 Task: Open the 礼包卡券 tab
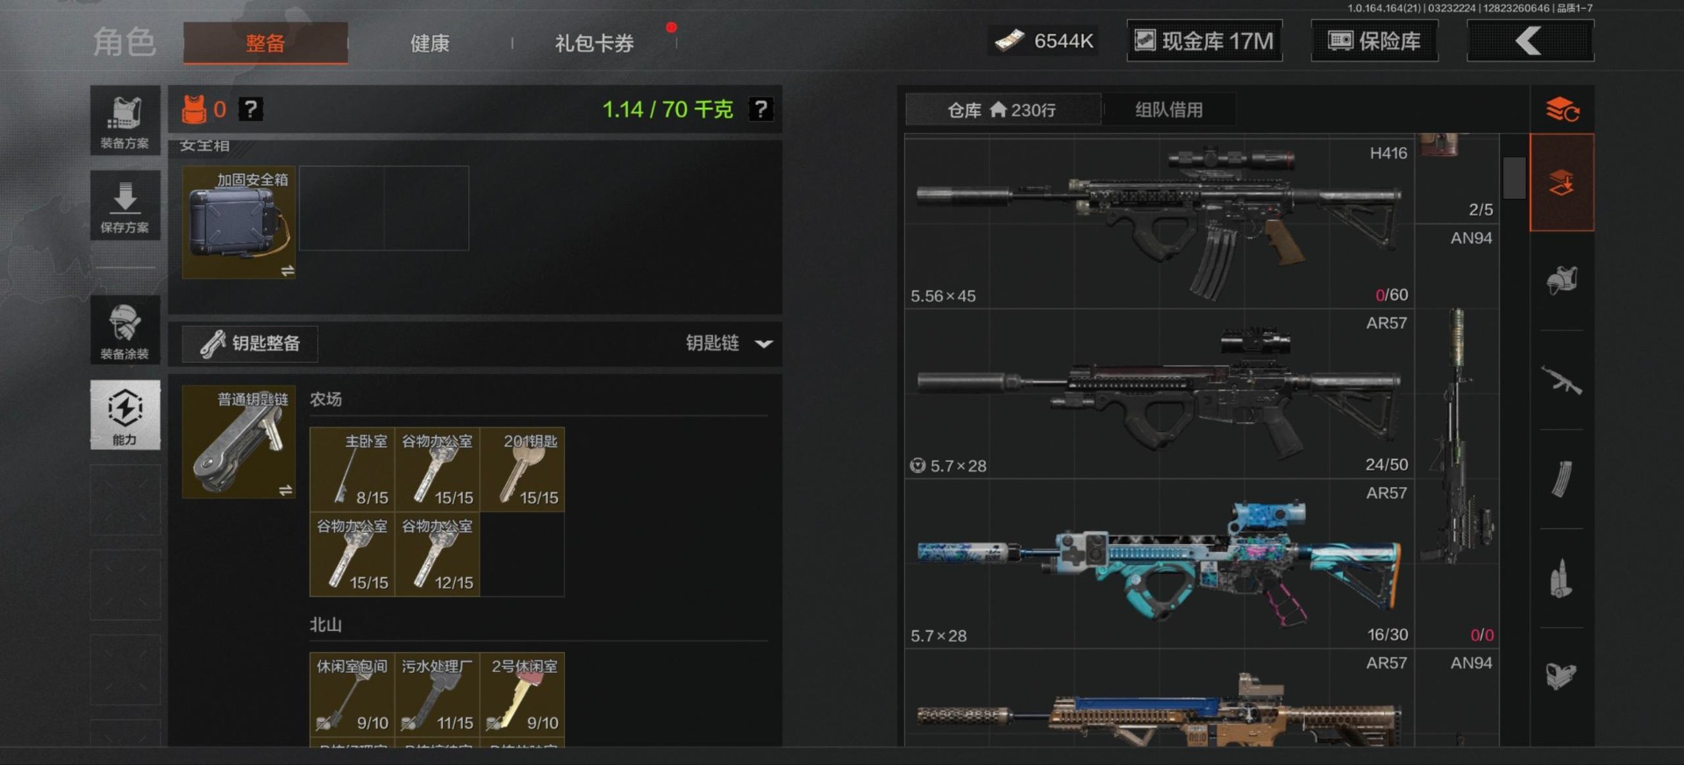click(x=594, y=43)
